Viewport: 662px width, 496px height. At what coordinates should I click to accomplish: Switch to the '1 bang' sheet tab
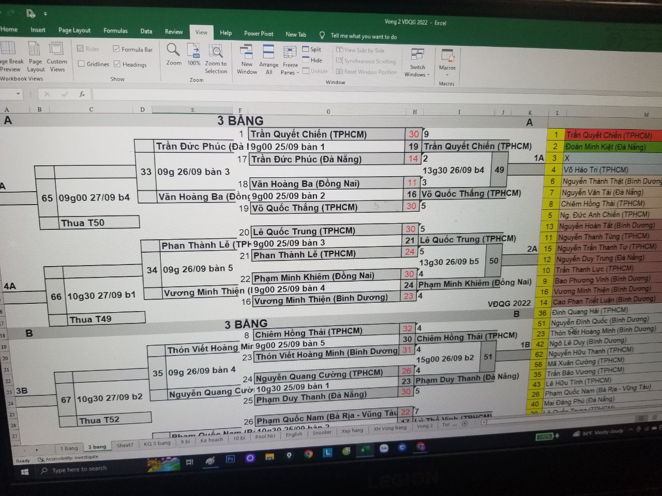coord(69,448)
